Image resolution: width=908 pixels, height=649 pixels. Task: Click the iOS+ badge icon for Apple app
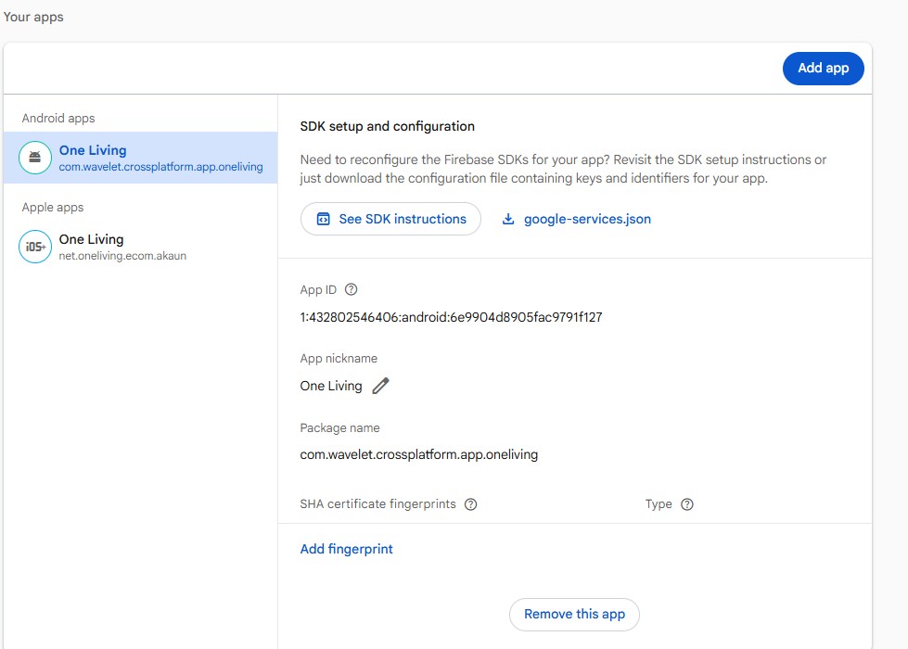[34, 247]
